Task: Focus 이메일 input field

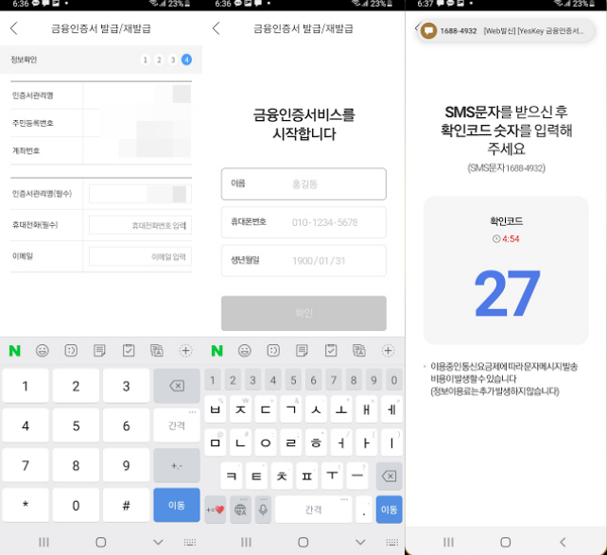Action: coord(140,256)
